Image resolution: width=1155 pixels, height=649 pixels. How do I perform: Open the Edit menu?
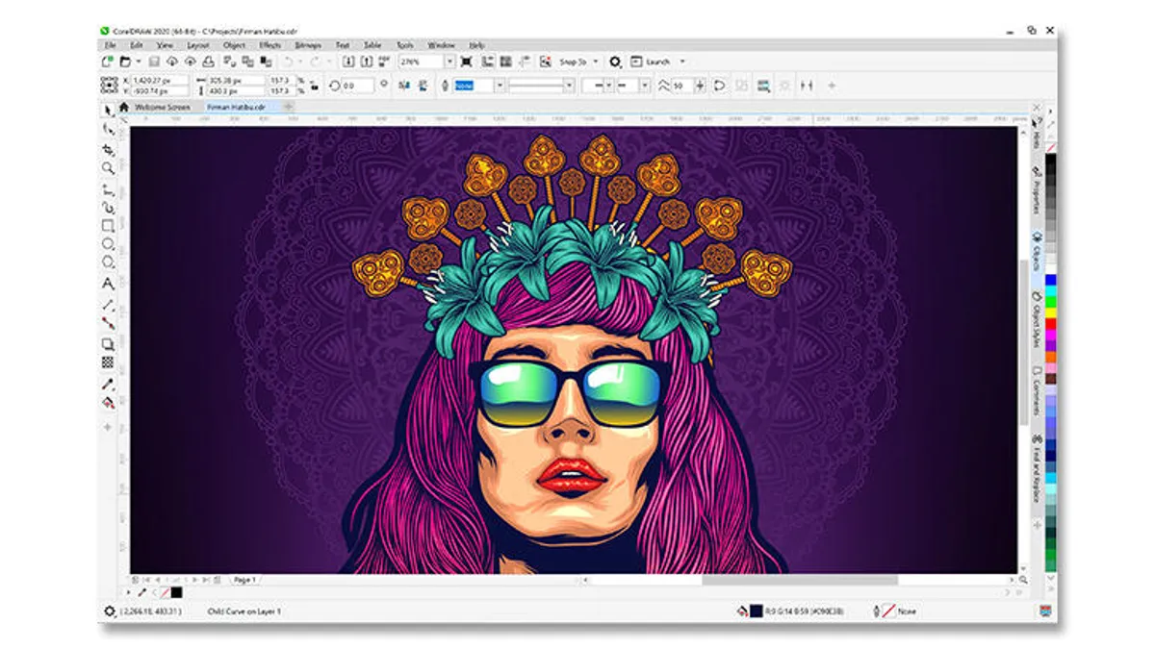137,45
